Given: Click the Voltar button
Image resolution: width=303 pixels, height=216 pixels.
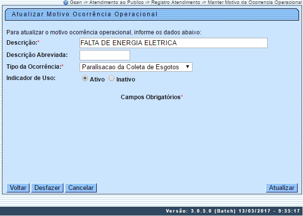Looking at the screenshot, I should 18,188.
